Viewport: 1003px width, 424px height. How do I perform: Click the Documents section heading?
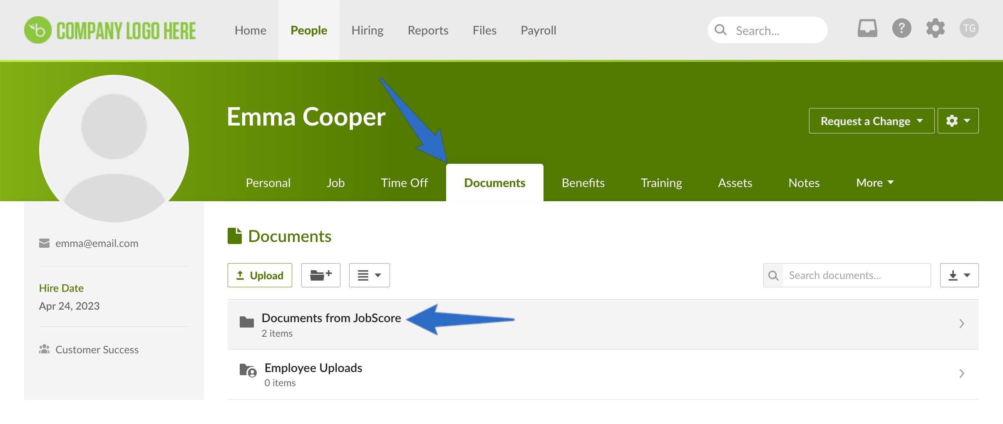coord(290,236)
